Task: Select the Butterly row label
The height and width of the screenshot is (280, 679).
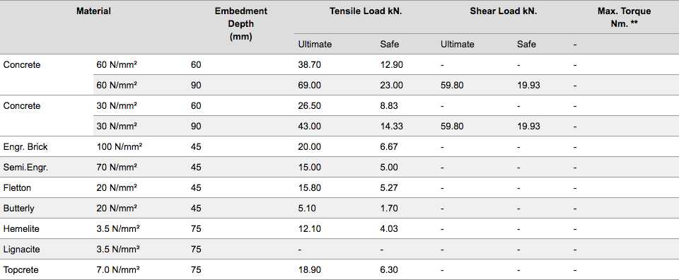Action: click(x=18, y=208)
